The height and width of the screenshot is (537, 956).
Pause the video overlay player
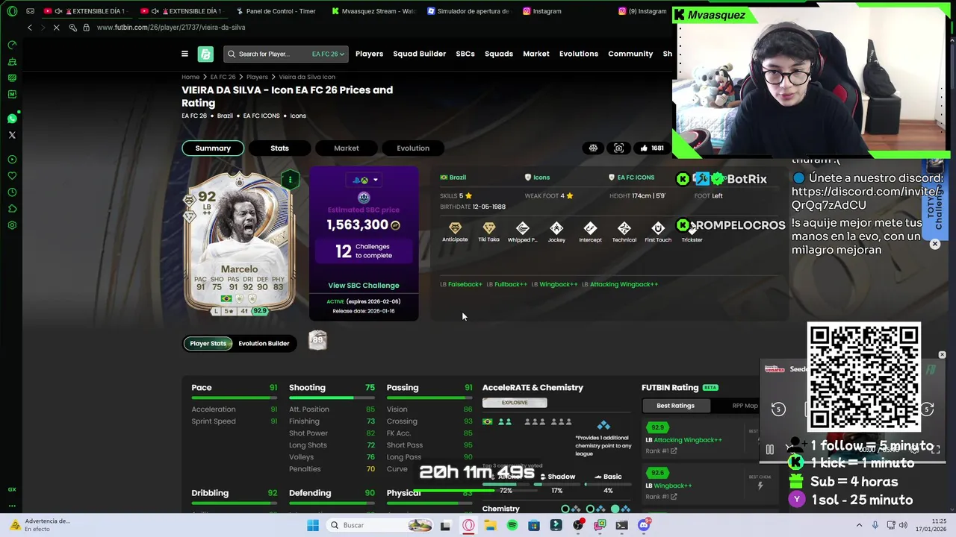(770, 450)
